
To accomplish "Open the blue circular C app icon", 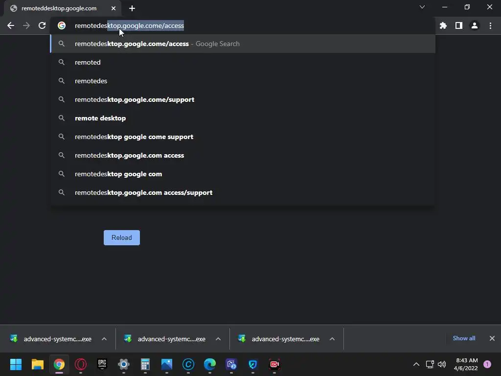I will [188, 364].
